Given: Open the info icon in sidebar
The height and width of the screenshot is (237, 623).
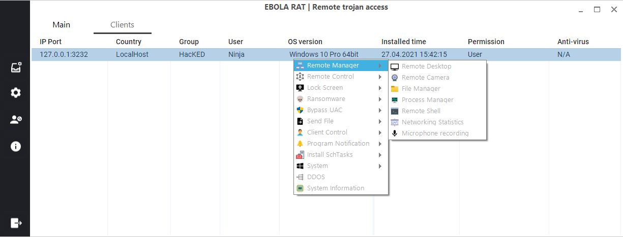Looking at the screenshot, I should click(x=16, y=147).
